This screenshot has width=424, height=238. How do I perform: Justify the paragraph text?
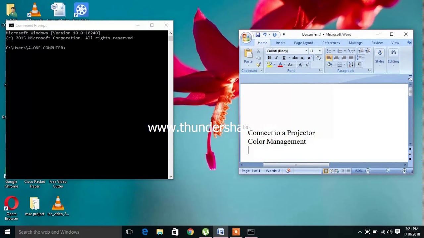[351, 58]
